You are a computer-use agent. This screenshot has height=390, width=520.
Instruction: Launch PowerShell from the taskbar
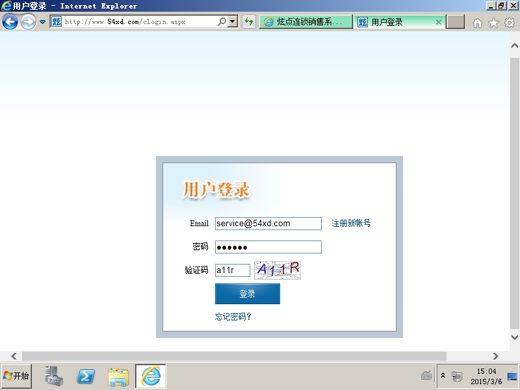[86, 376]
